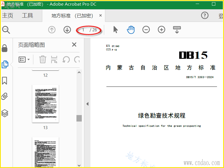Click the current page number field

(83, 30)
